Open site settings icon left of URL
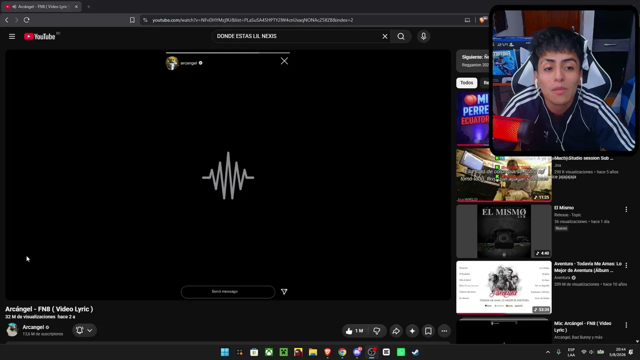Screen dimensions: 640x360 point(145,20)
